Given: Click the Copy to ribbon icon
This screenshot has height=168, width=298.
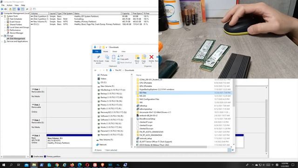Looking at the screenshot, I should click(x=144, y=59).
